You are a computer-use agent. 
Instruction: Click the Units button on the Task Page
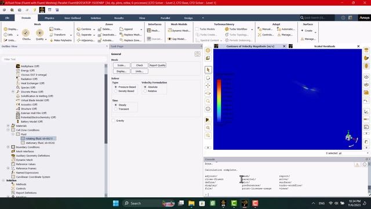click(139, 71)
